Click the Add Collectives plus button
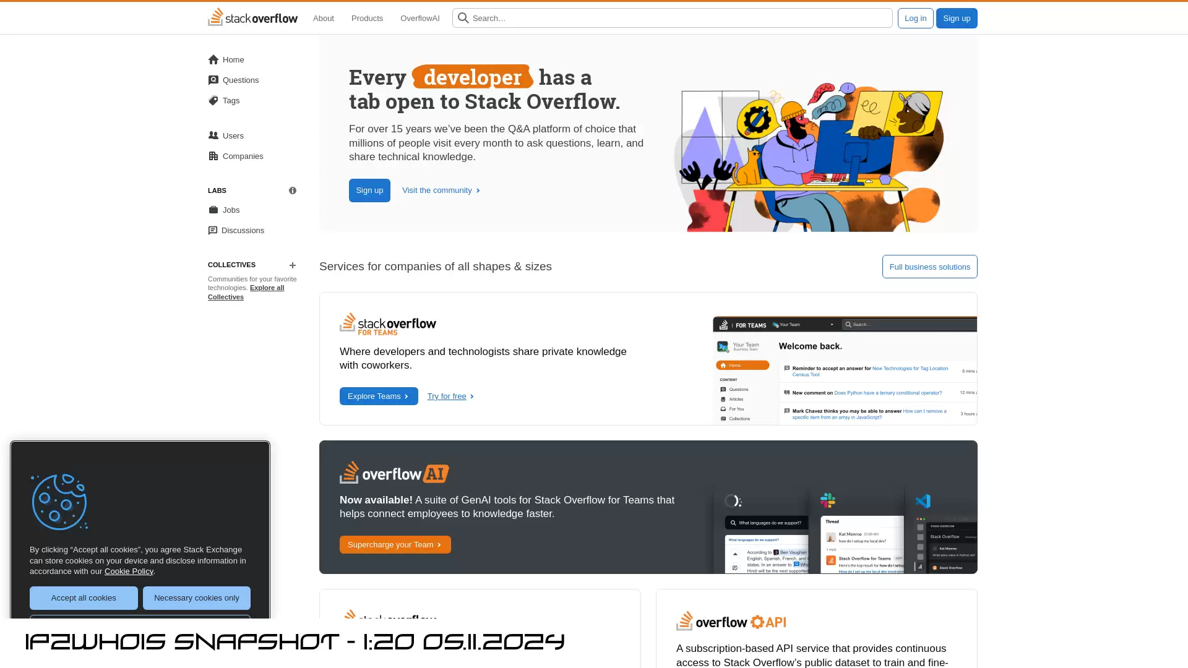Screen dimensions: 1188x668 (x=292, y=264)
